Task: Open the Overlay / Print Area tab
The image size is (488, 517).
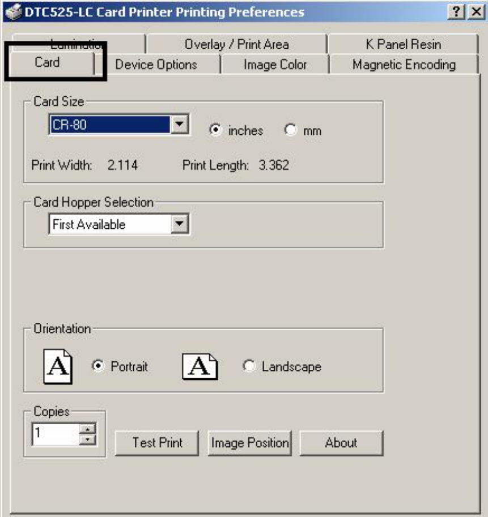Action: pyautogui.click(x=236, y=44)
